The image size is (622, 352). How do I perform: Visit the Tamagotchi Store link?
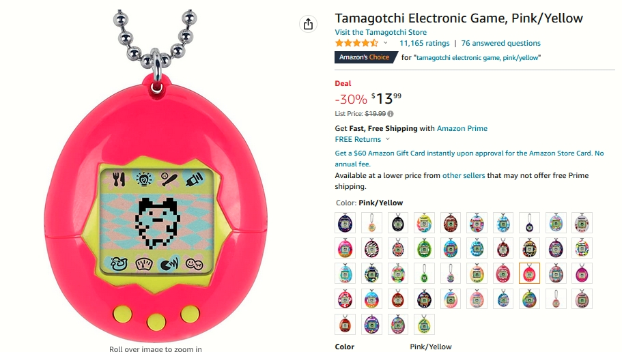[x=380, y=32]
